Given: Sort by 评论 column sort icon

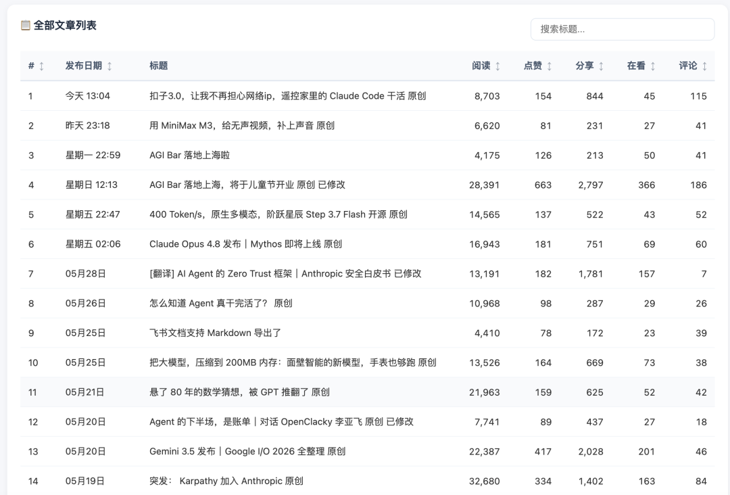Looking at the screenshot, I should coord(704,66).
